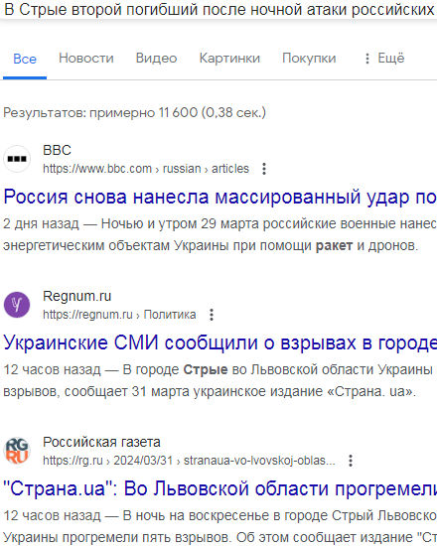Open the BBC site favicon icon

pyautogui.click(x=17, y=159)
